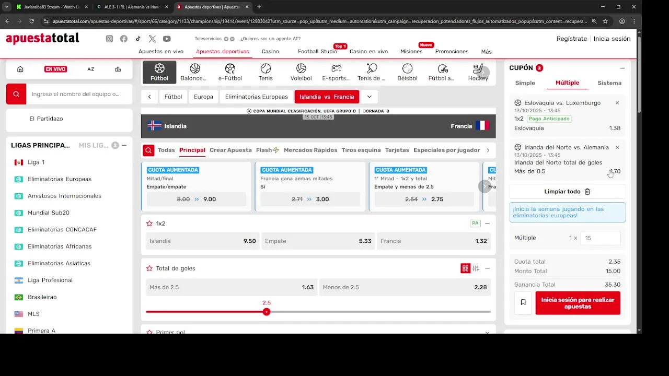Go back with the breadcrumb left arrow
Image resolution: width=669 pixels, height=376 pixels.
coord(149,97)
